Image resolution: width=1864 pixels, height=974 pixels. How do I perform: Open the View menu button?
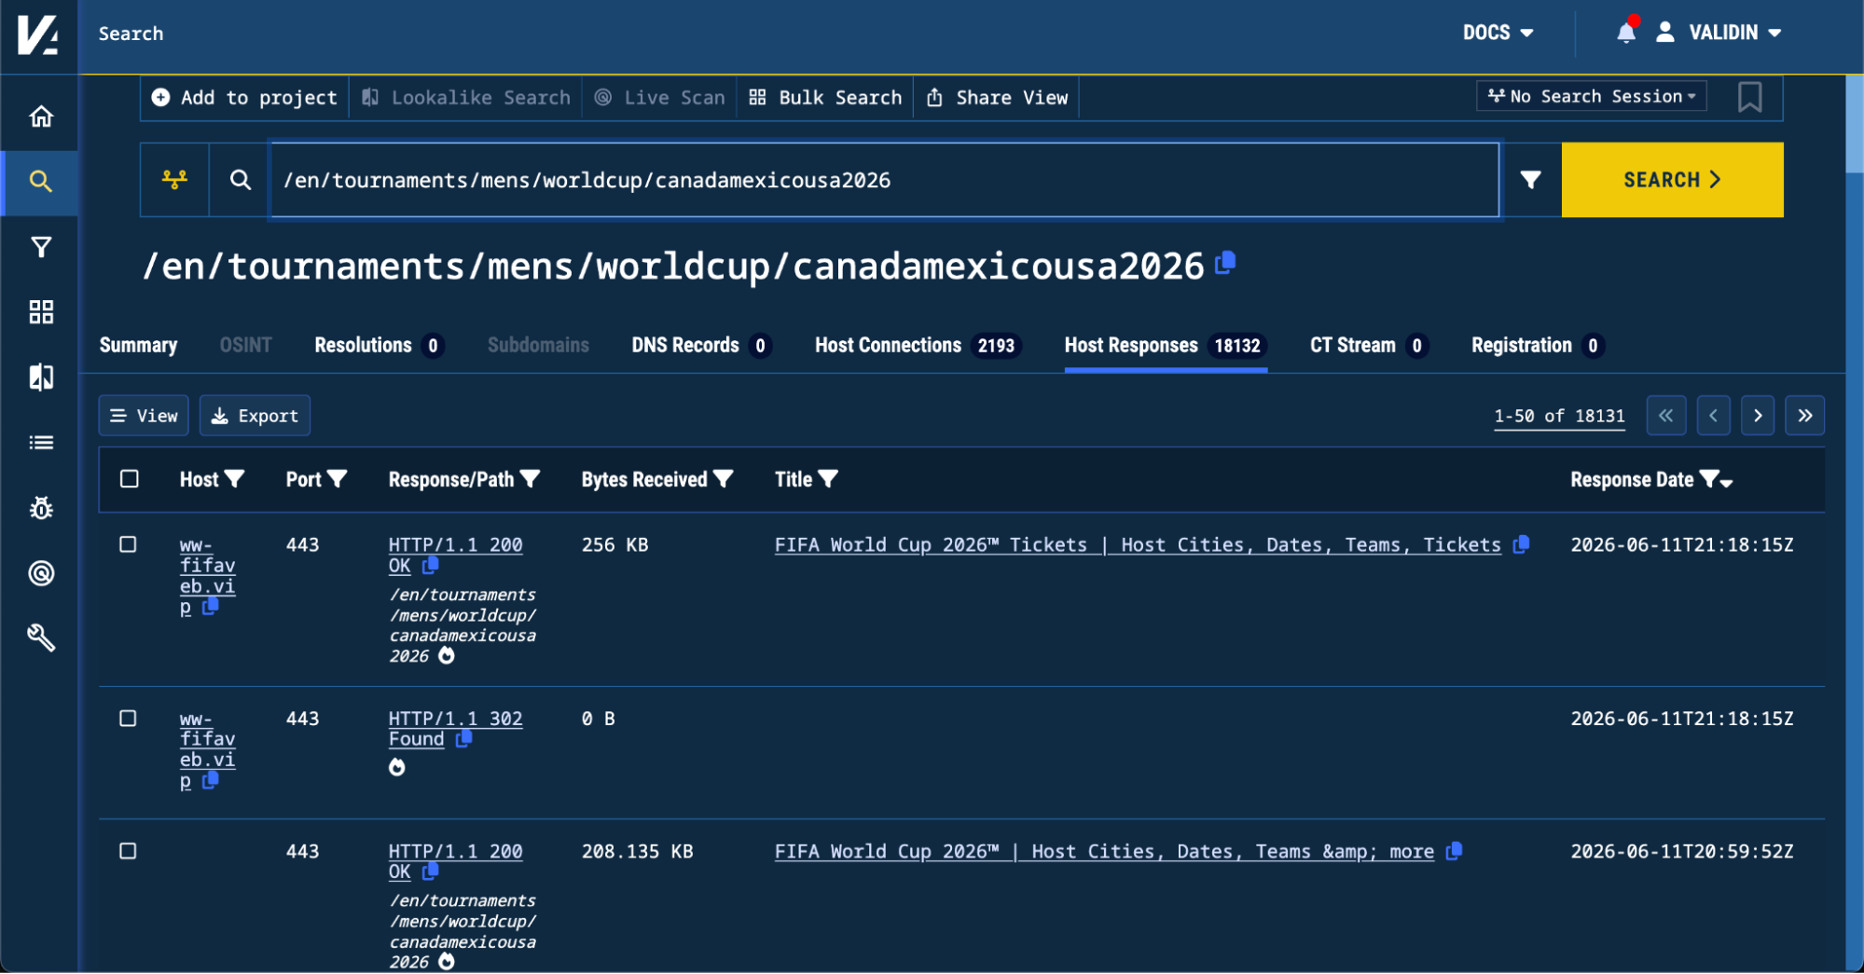[x=144, y=416]
